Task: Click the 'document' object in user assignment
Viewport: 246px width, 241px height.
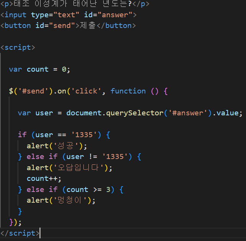Action: point(84,113)
